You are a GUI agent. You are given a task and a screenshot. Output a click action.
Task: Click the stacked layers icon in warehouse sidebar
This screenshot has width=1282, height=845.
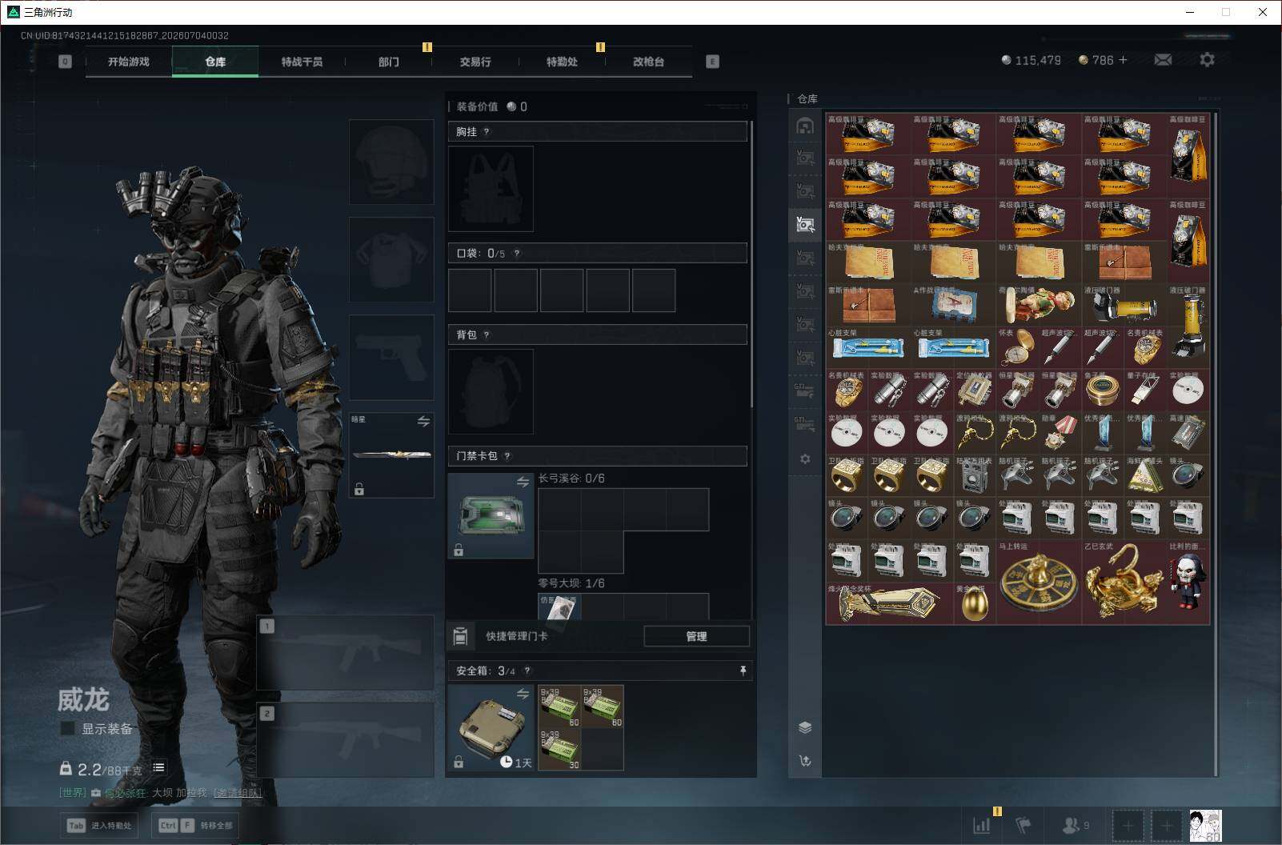pyautogui.click(x=805, y=727)
